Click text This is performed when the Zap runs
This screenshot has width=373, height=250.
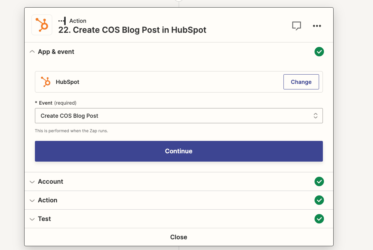pos(71,131)
